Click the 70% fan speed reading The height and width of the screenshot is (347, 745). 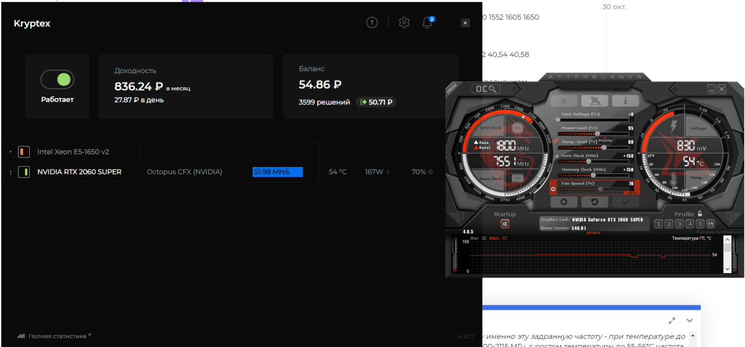(x=418, y=172)
